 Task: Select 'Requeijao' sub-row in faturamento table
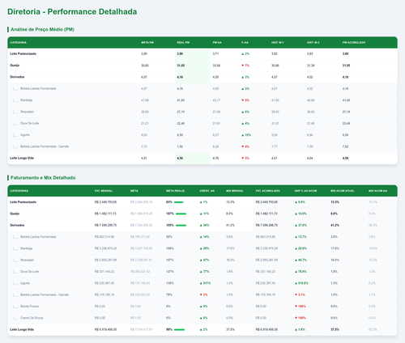pyautogui.click(x=202, y=260)
